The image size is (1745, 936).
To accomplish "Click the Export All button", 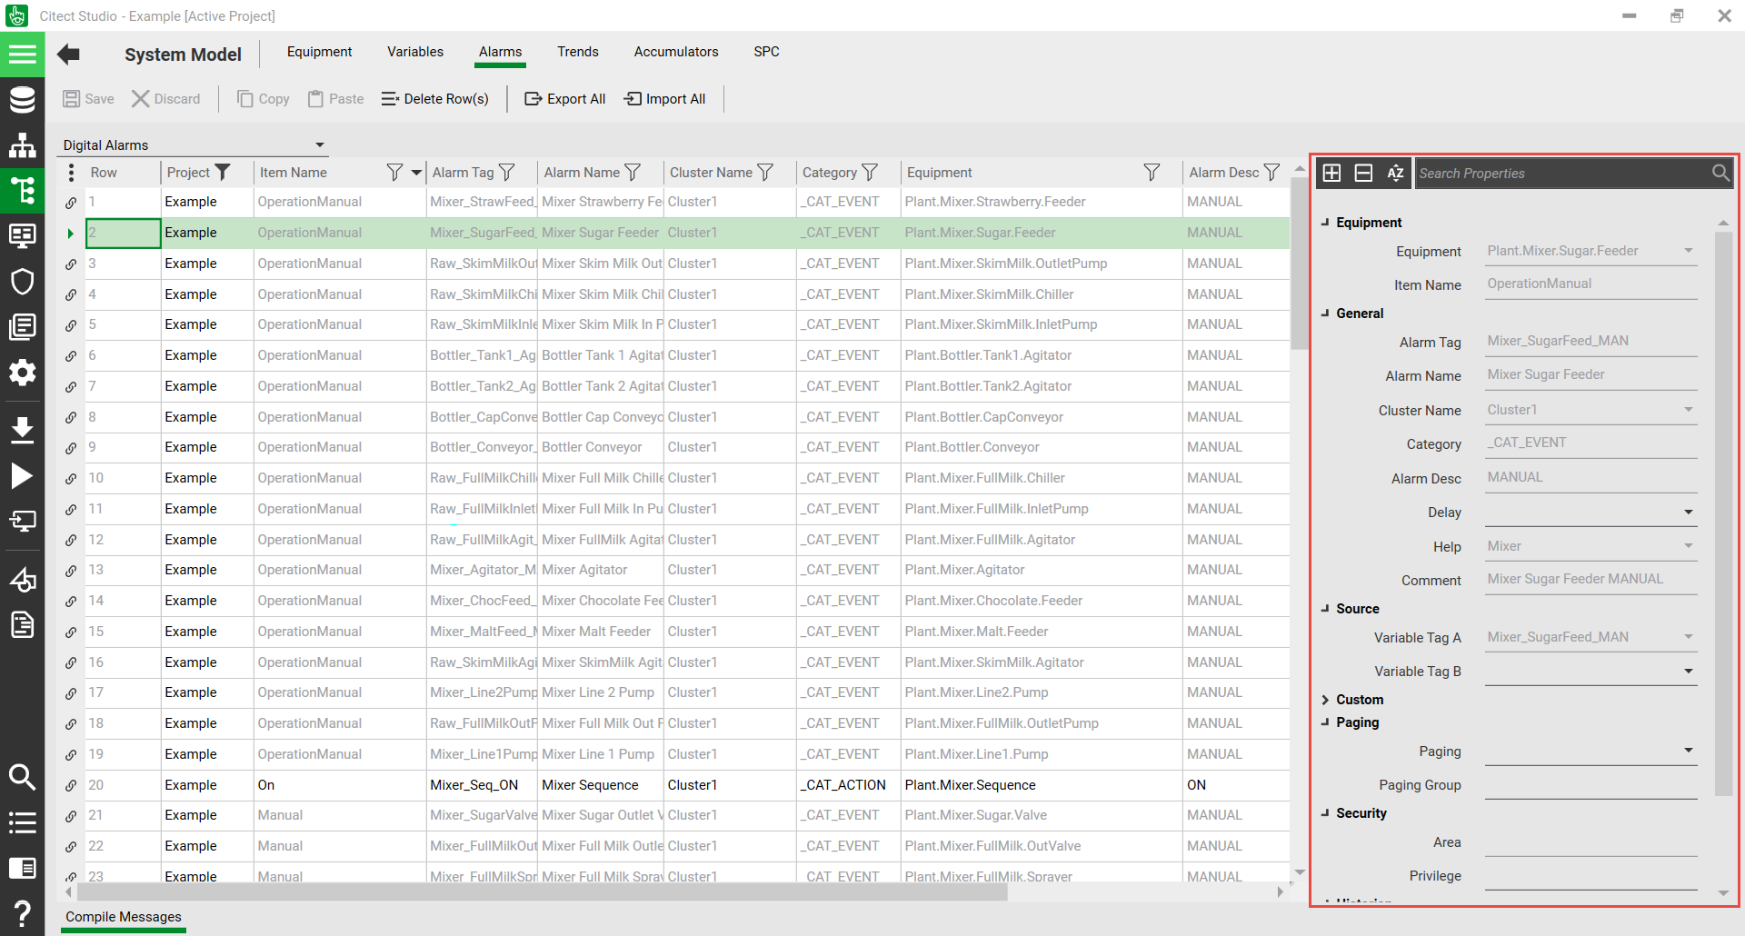I will [564, 99].
